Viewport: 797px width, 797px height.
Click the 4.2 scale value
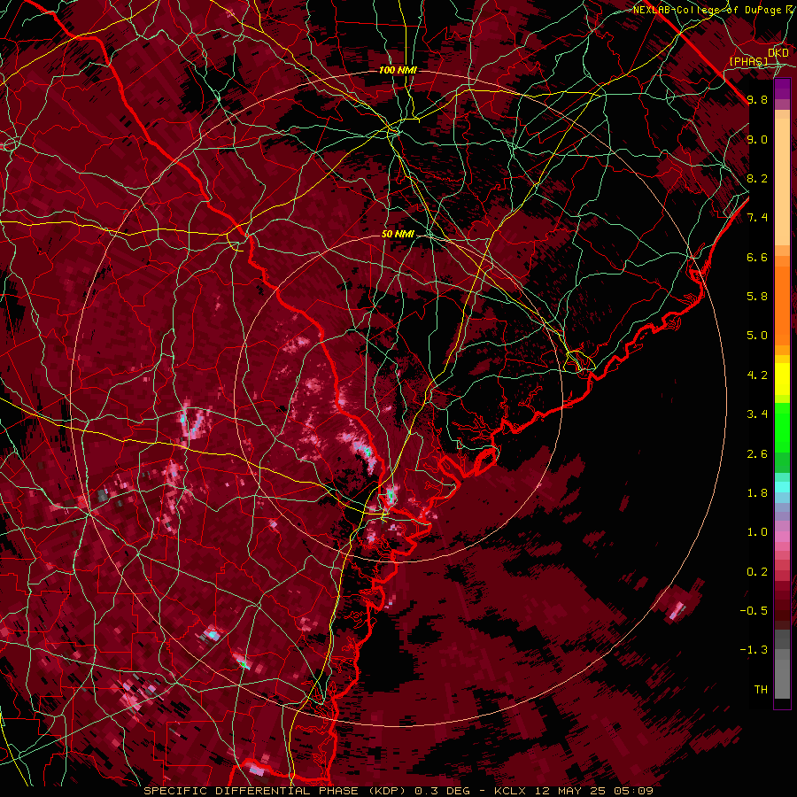[757, 375]
